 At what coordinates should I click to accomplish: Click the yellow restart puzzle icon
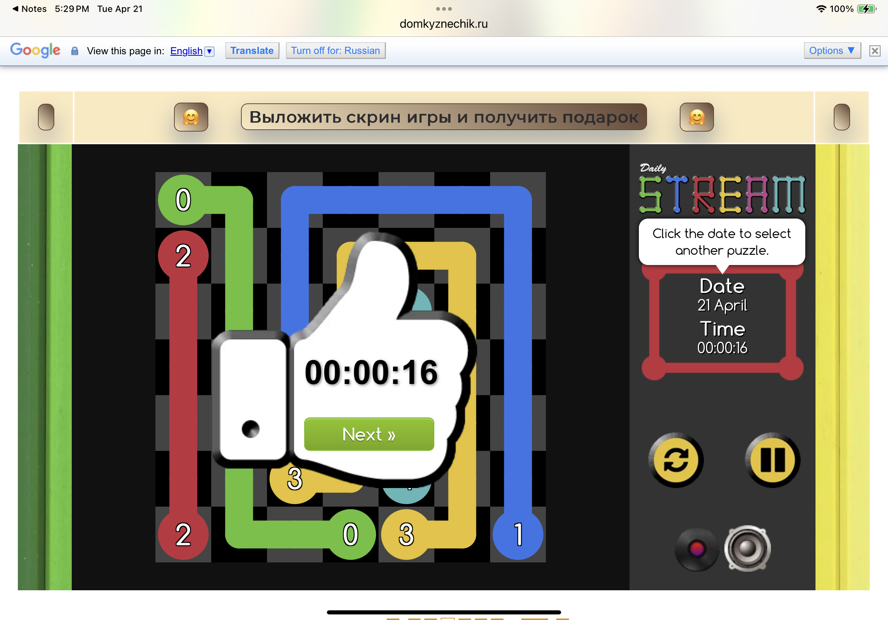[676, 460]
